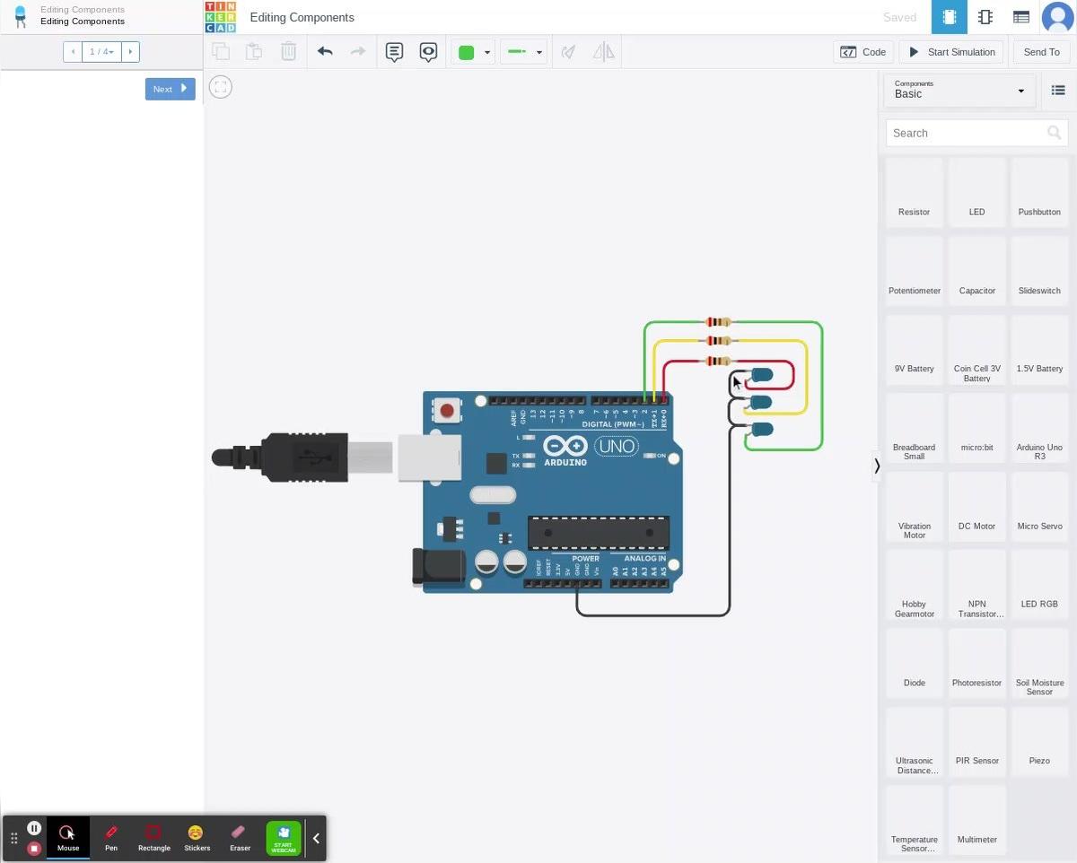
Task: Stop the screen recording
Action: coord(34,848)
